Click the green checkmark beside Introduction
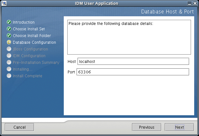Viewport: 199px width, 136px height. (x=9, y=22)
